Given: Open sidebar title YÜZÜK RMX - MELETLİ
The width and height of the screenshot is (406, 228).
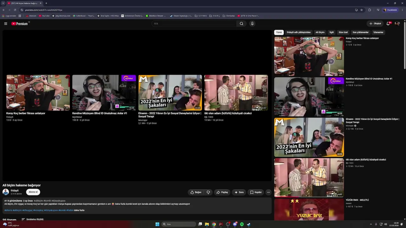Looking at the screenshot, I should click(x=357, y=200).
